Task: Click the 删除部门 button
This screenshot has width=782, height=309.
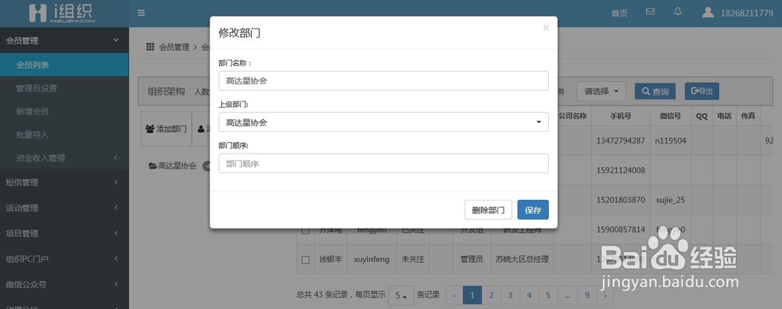Action: tap(488, 210)
